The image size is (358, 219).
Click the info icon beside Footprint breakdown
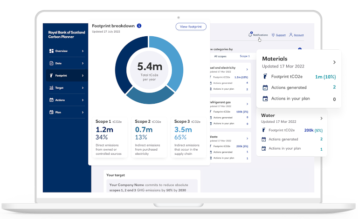pos(139,26)
